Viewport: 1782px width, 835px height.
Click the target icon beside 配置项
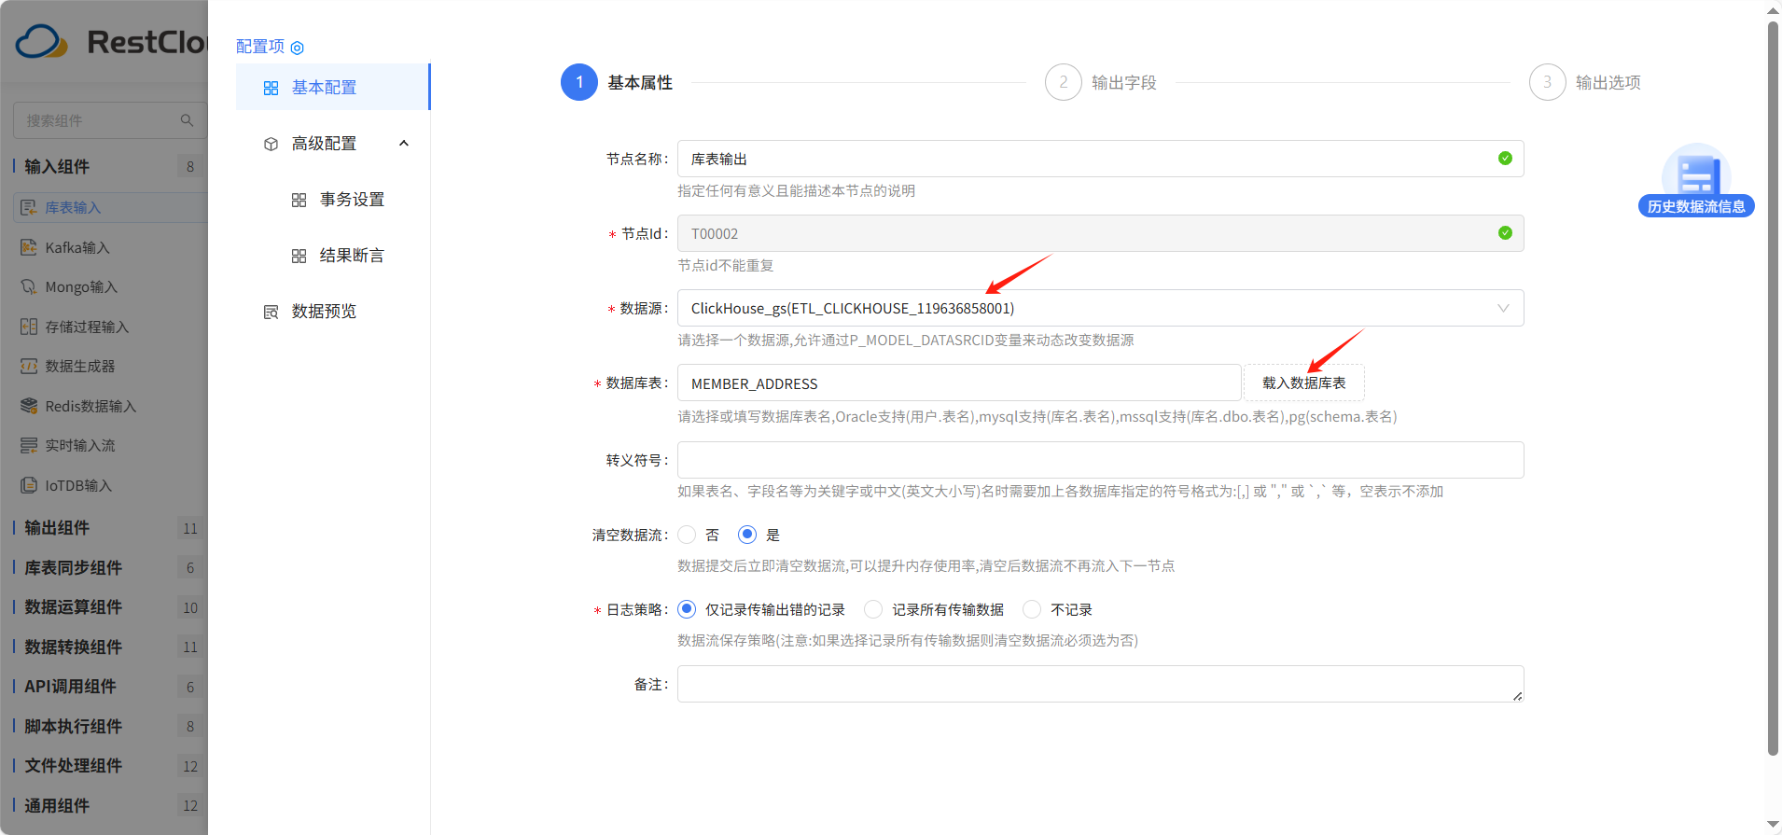[x=298, y=48]
